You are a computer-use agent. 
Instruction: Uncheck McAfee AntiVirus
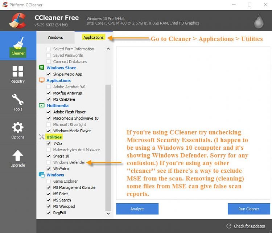49,93
